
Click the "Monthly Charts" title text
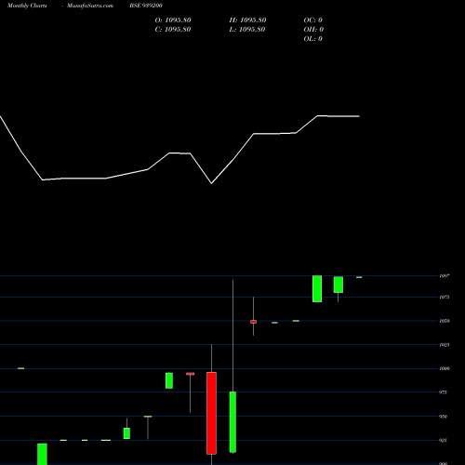tap(27, 6)
